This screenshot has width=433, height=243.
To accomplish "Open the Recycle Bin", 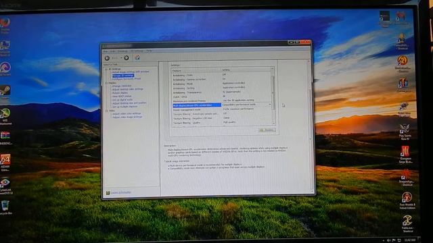I will (5, 207).
